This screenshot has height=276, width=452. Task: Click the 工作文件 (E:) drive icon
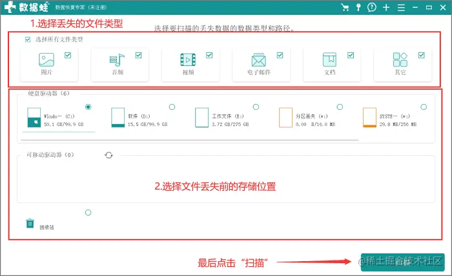(x=201, y=118)
